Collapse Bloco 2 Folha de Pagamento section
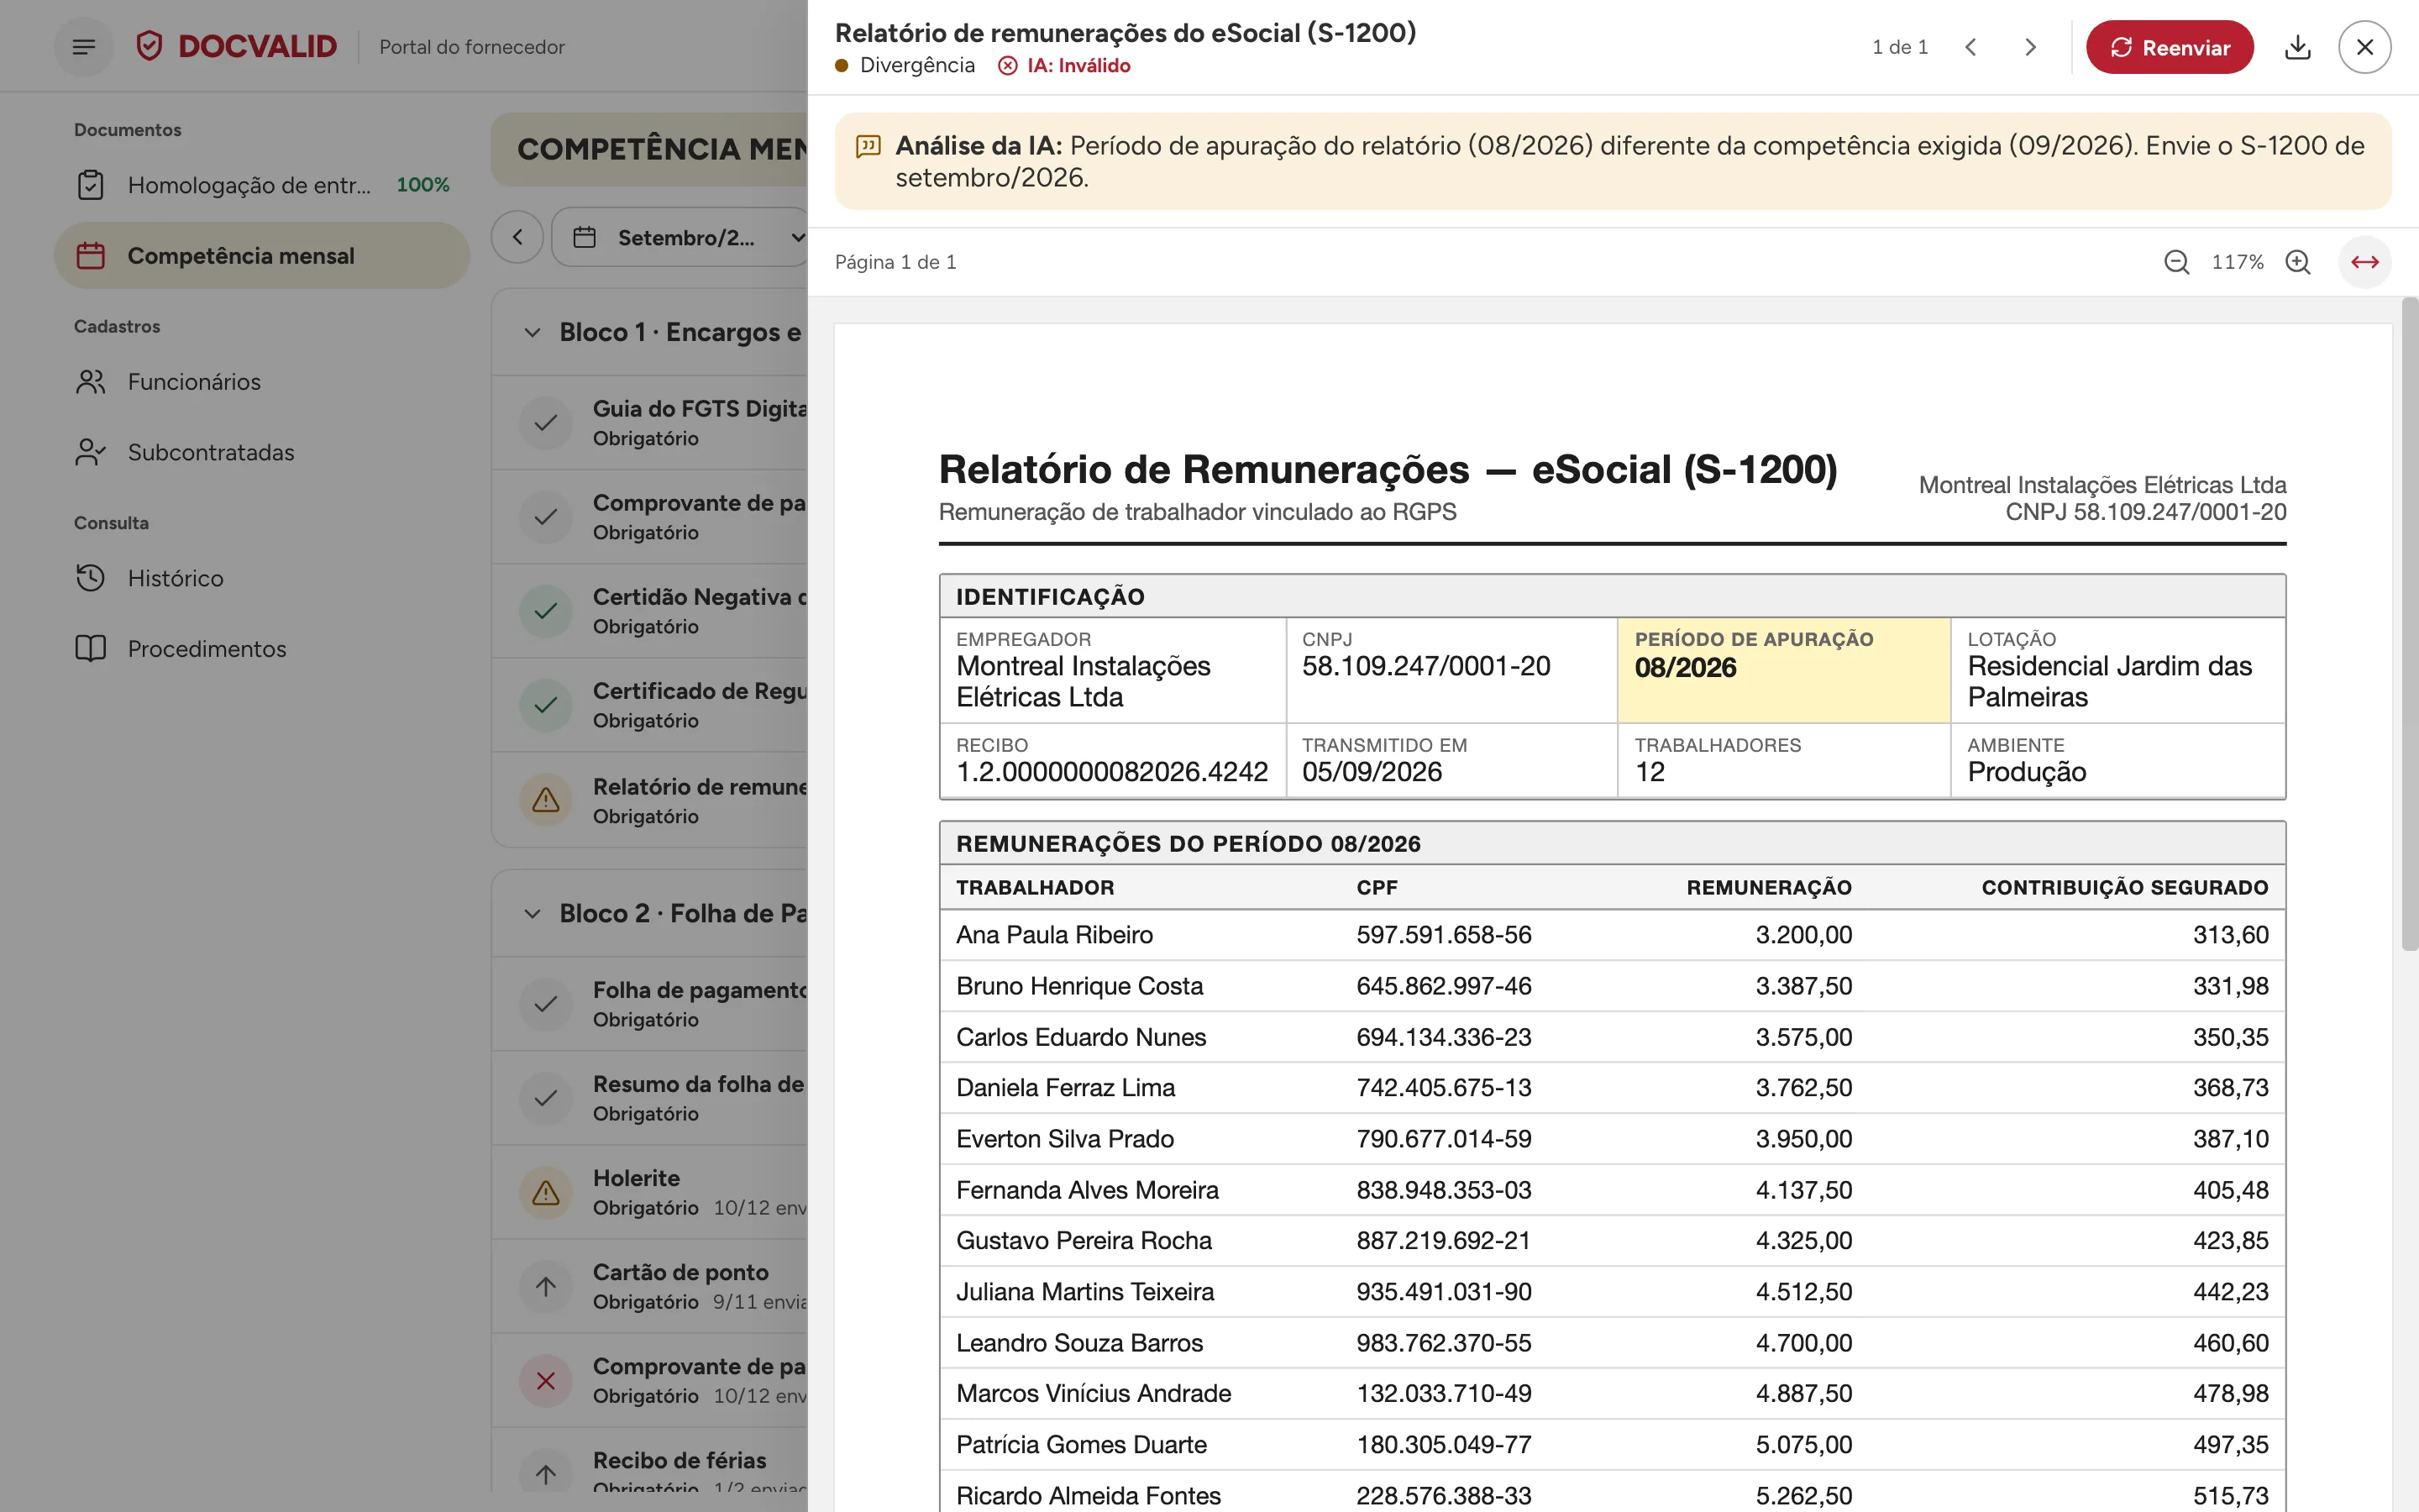This screenshot has height=1512, width=2419. (x=533, y=914)
